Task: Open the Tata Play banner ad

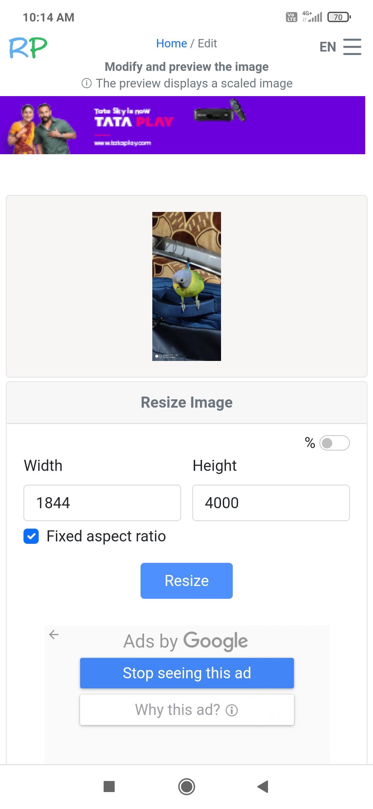Action: [182, 125]
